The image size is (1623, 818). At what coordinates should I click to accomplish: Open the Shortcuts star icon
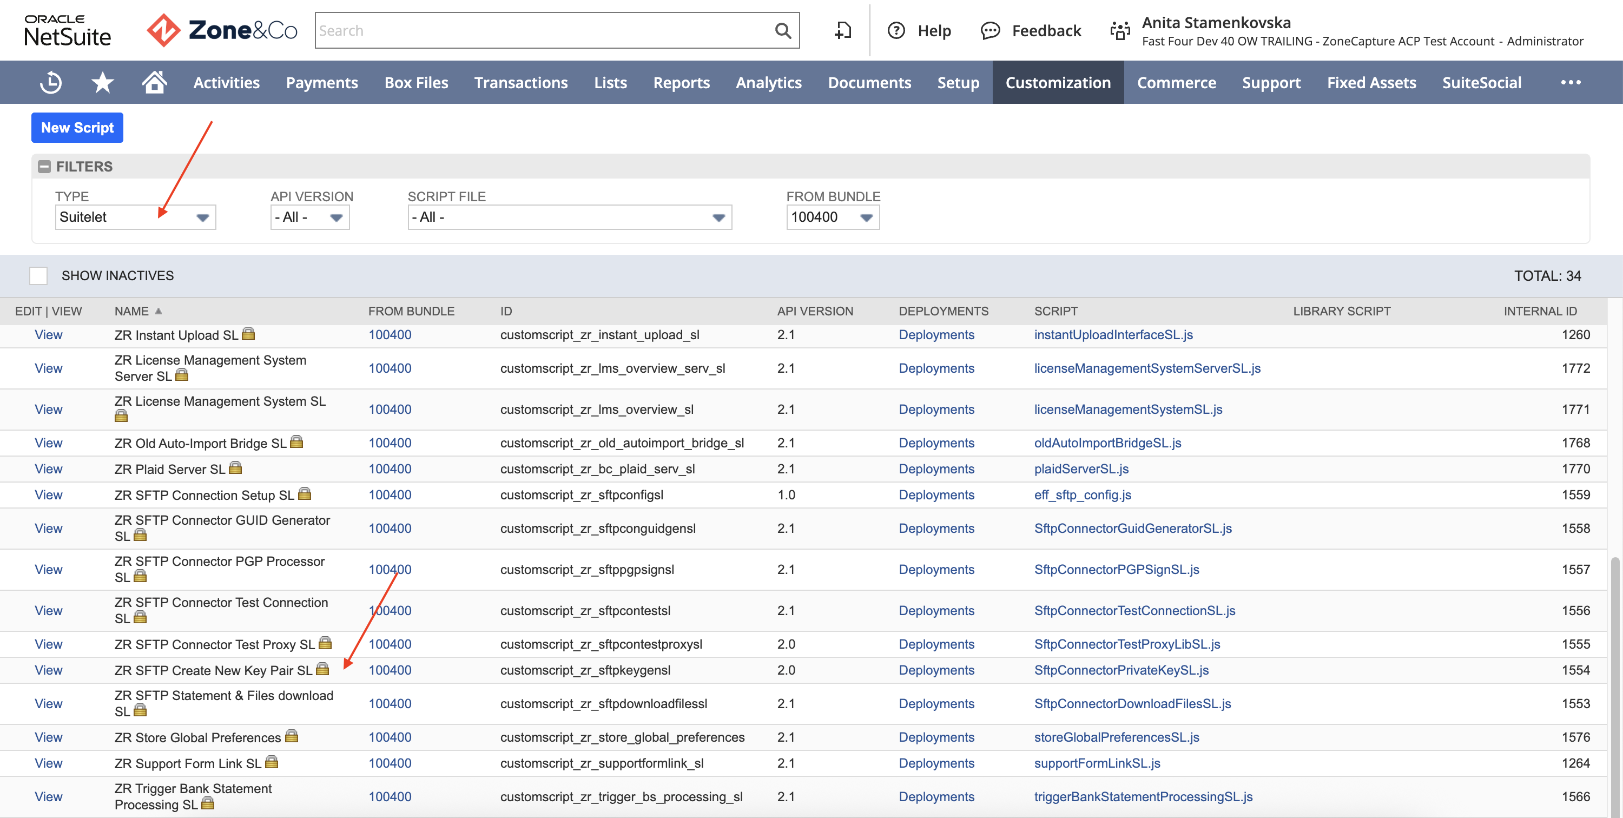[x=102, y=83]
